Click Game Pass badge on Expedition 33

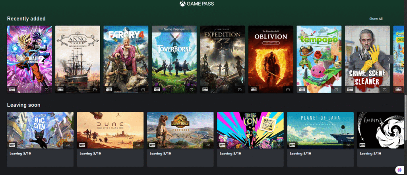[x=205, y=89]
